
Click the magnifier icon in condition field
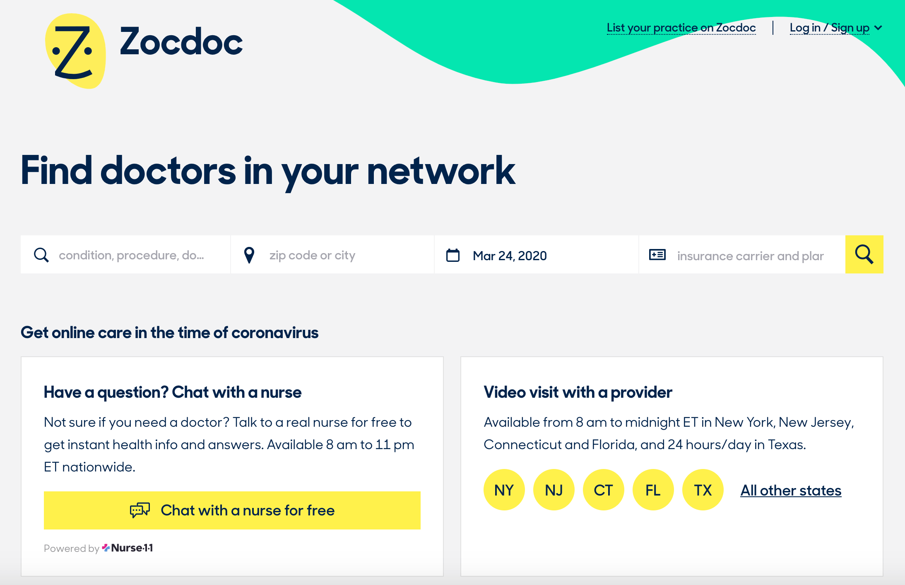[41, 255]
